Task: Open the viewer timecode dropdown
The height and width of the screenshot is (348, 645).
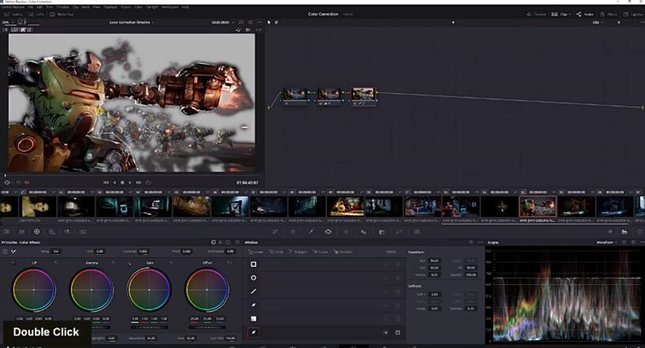Action: 222,22
